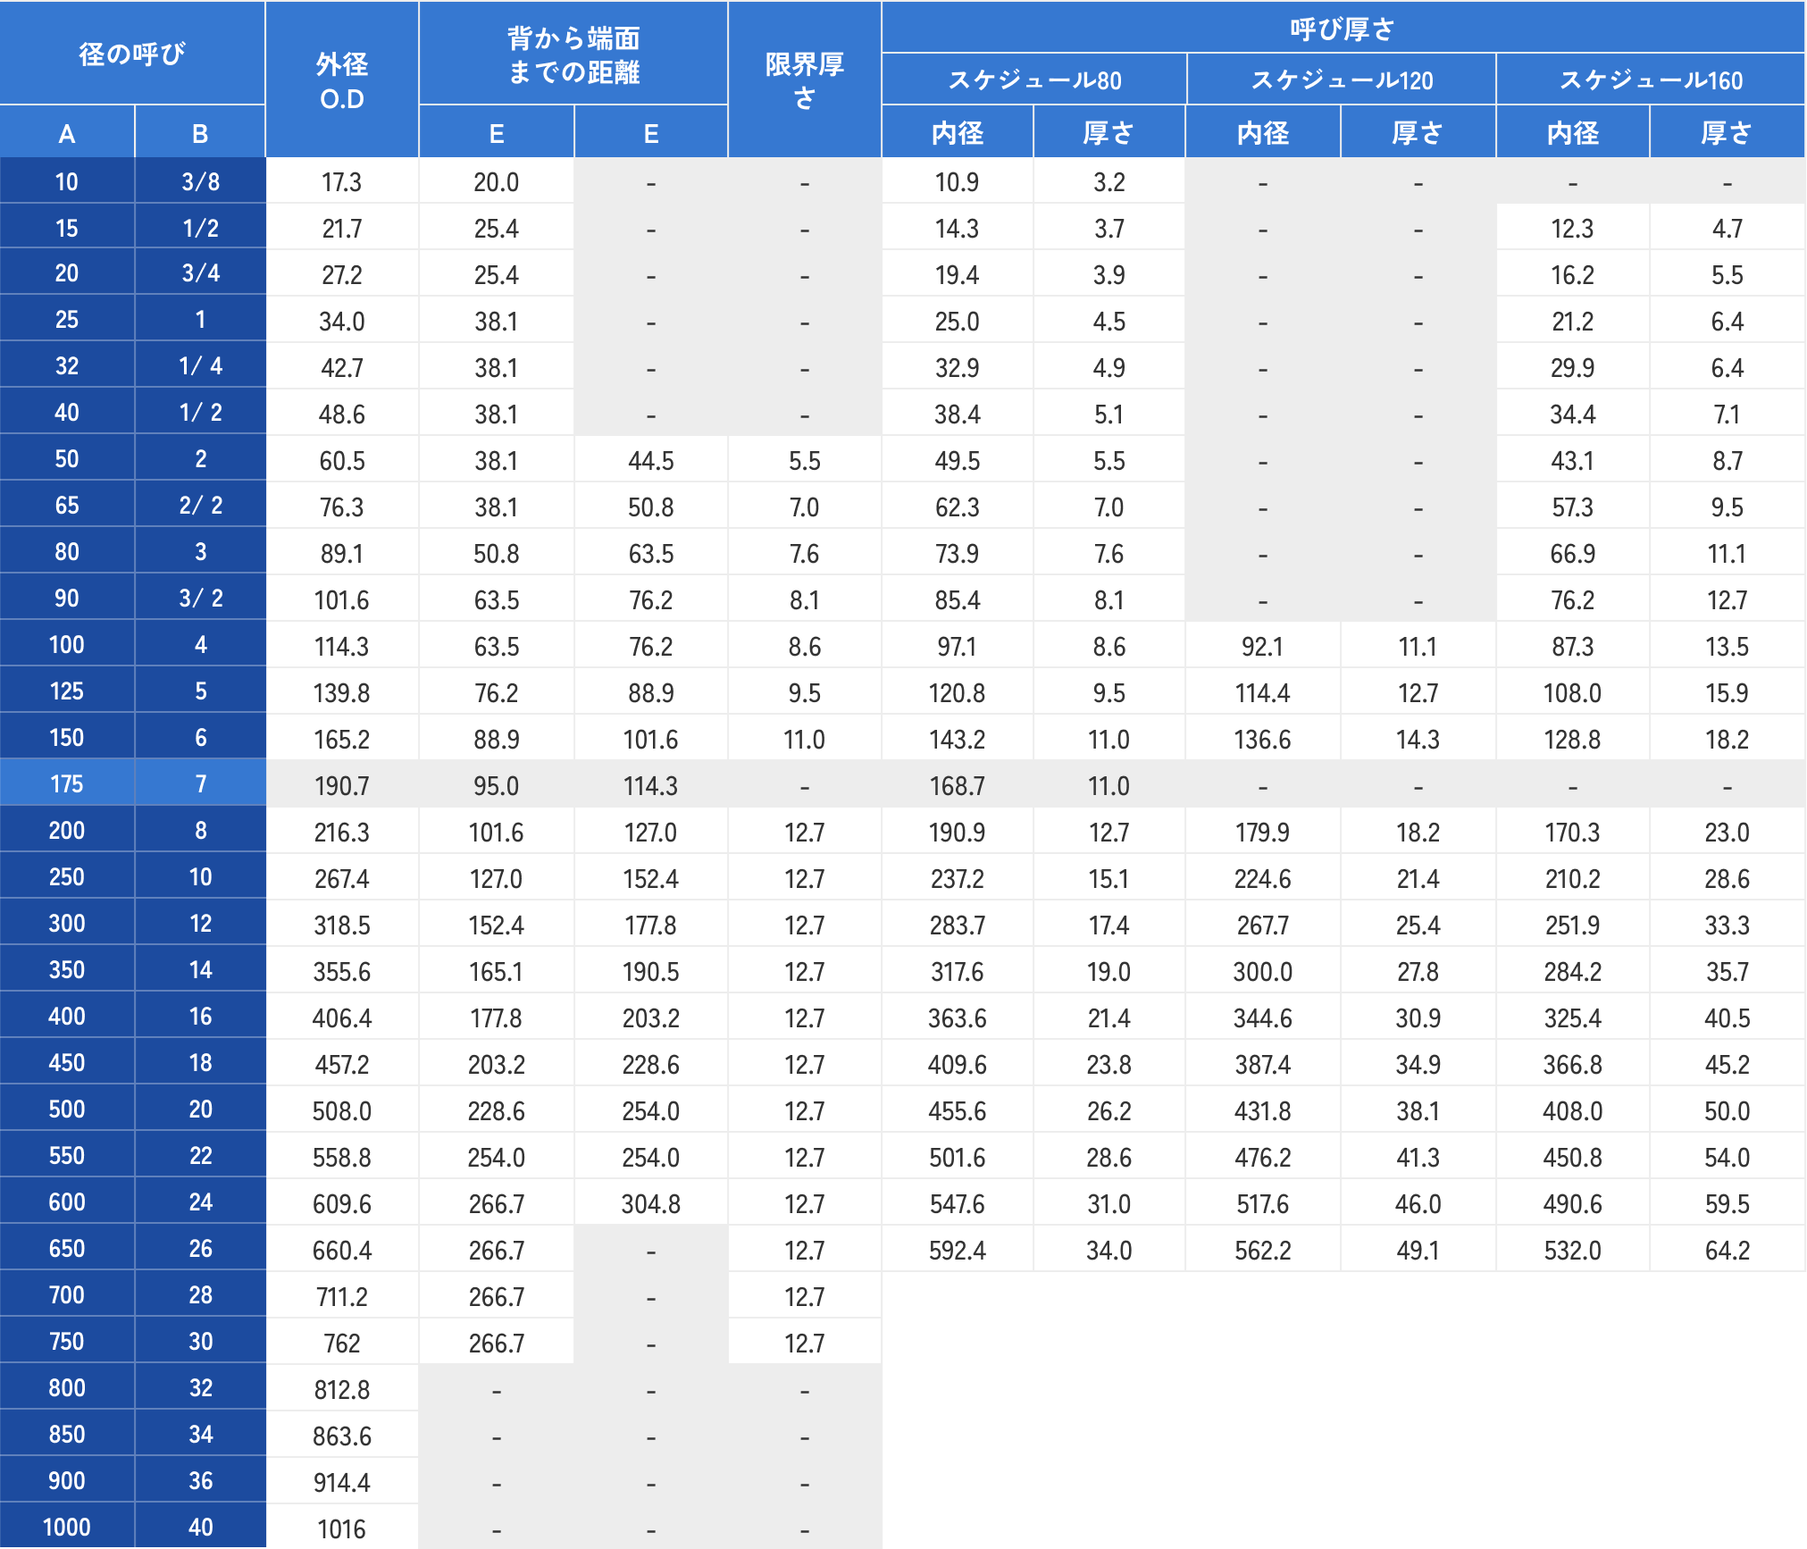The width and height of the screenshot is (1807, 1549).
Task: Click the 背から端面までの距離 header
Action: click(x=573, y=54)
